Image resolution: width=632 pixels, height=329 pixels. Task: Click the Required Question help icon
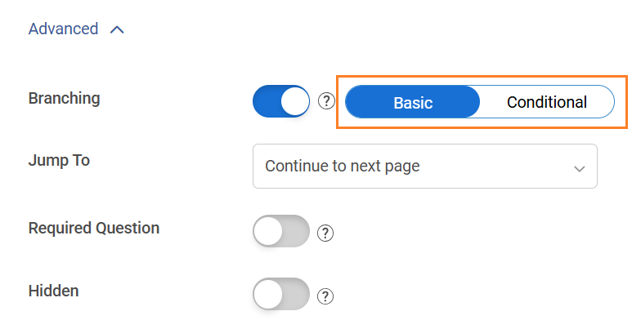(325, 233)
